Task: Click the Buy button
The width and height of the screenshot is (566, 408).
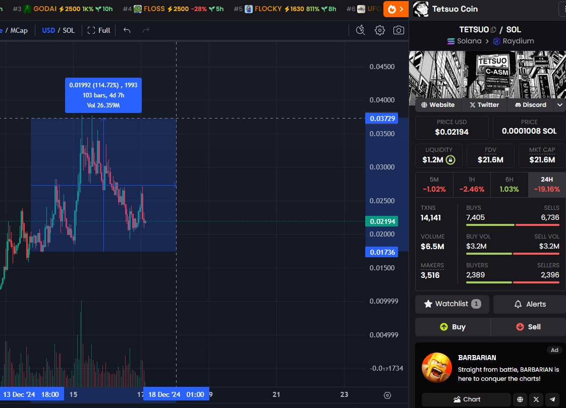Action: 452,327
